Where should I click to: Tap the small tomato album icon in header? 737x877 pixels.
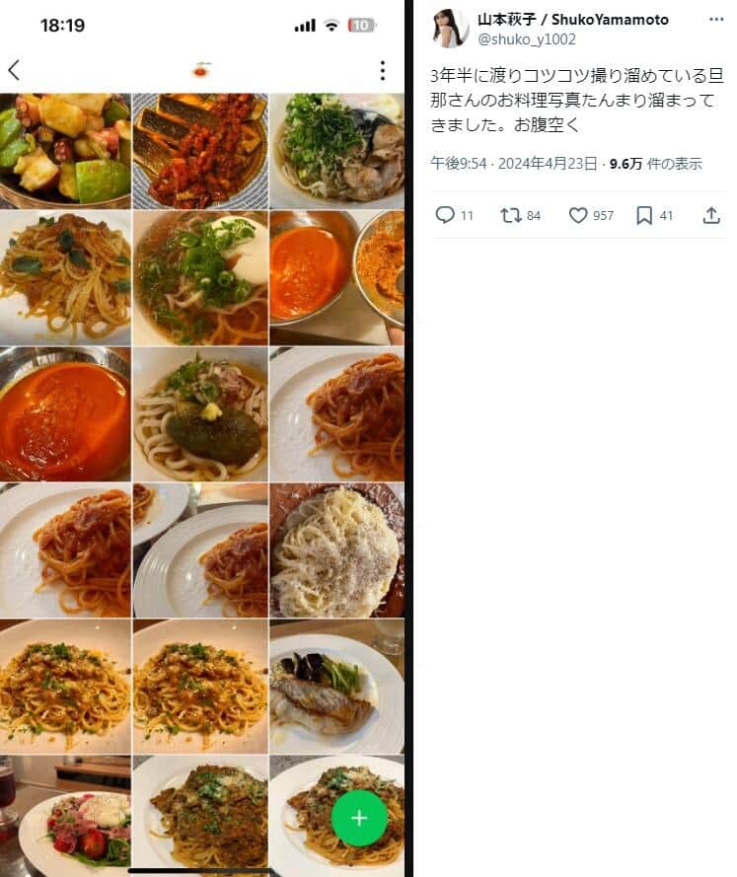coord(202,70)
